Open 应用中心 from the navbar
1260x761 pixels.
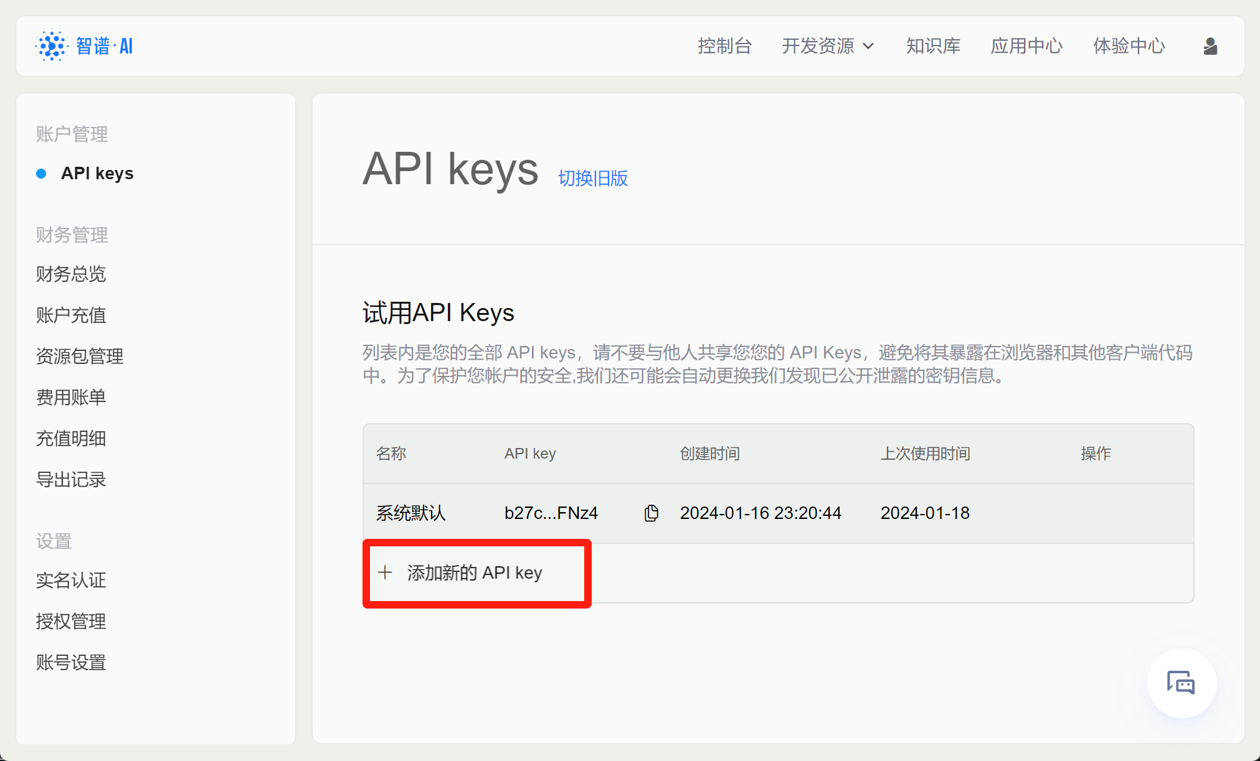[x=1026, y=46]
